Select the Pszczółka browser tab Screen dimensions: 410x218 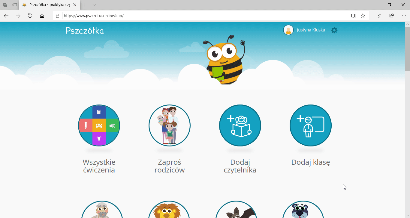(50, 5)
